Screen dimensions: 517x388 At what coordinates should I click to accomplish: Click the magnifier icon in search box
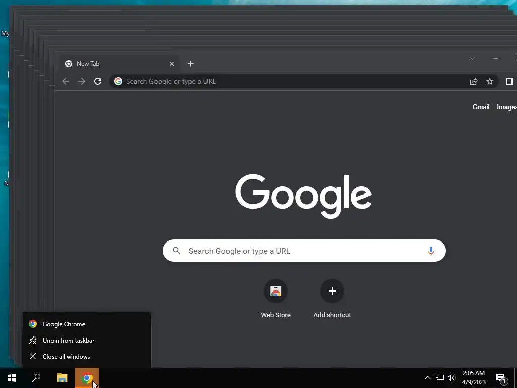176,251
